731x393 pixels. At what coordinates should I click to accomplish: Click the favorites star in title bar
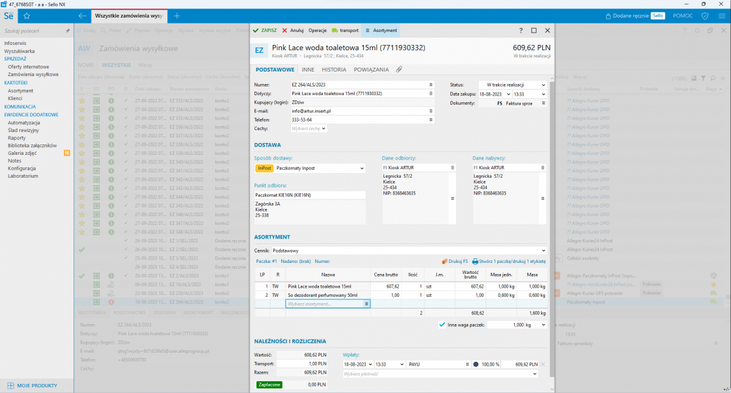pyautogui.click(x=27, y=15)
